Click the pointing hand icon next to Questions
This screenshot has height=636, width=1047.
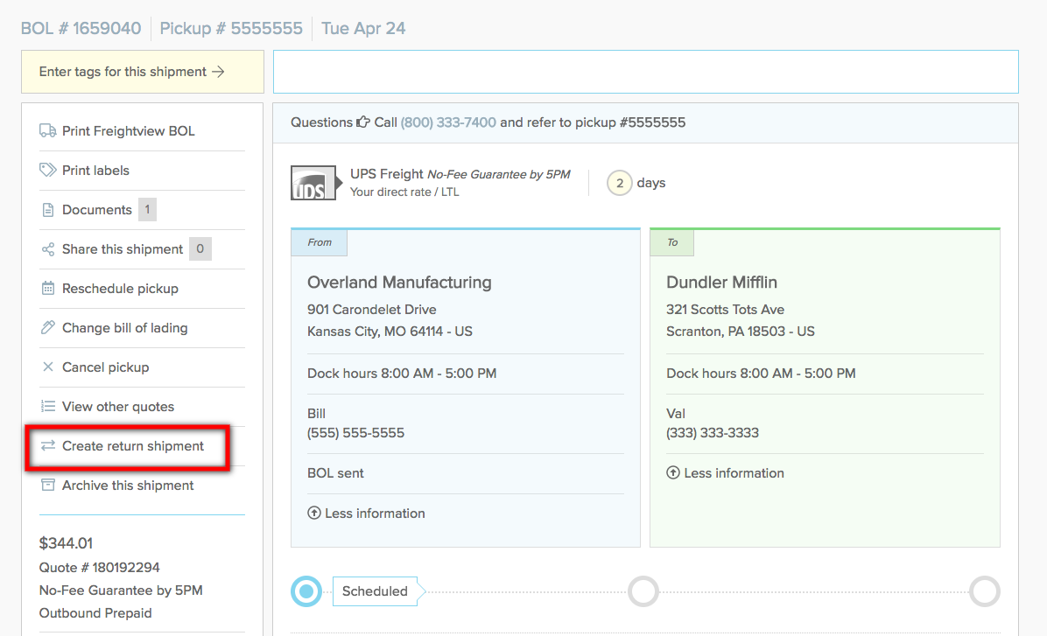click(x=363, y=122)
